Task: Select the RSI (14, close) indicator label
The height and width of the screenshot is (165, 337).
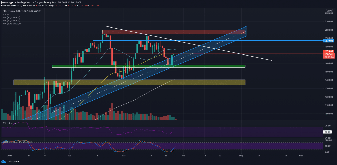Action: point(10,123)
